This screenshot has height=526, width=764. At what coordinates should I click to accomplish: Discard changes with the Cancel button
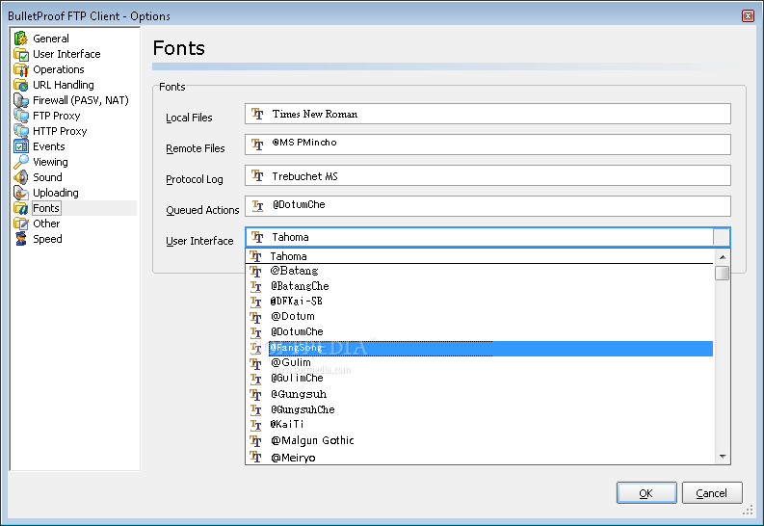click(712, 493)
